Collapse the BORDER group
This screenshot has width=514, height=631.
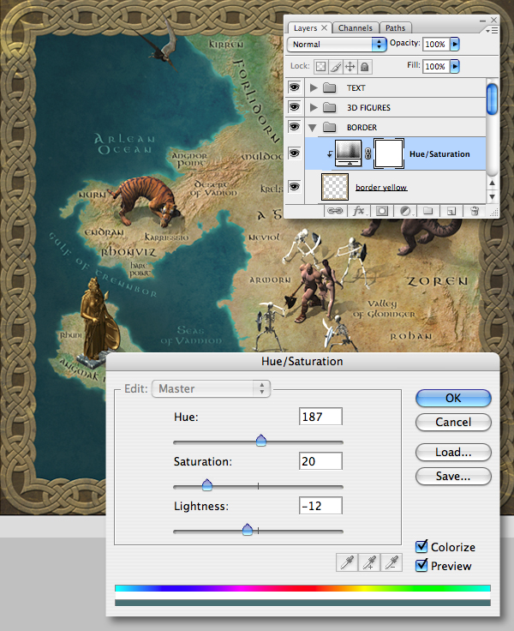tap(313, 128)
